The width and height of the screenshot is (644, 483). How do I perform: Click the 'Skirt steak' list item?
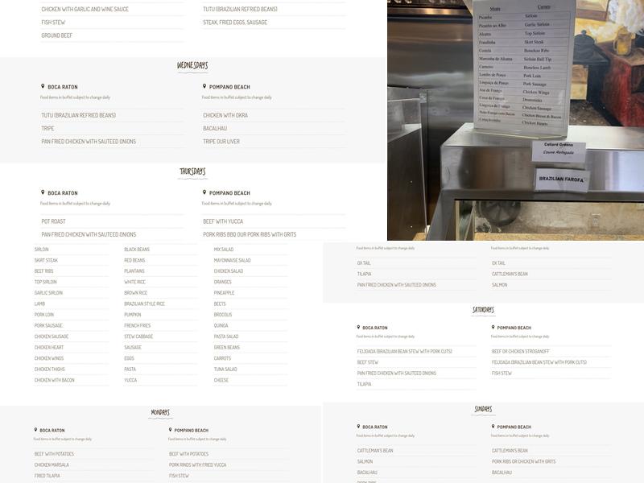pos(46,260)
